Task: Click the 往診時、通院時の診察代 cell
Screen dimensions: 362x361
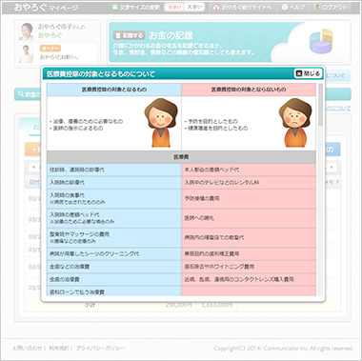Action: tap(114, 170)
